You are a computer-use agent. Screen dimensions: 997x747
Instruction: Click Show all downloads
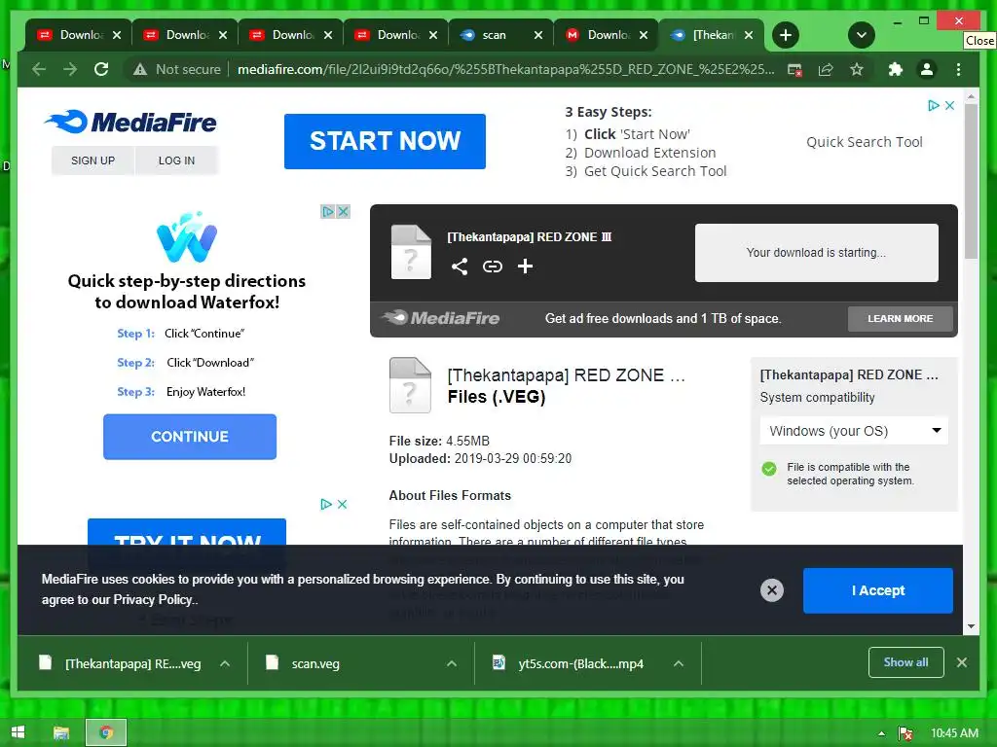pos(906,662)
